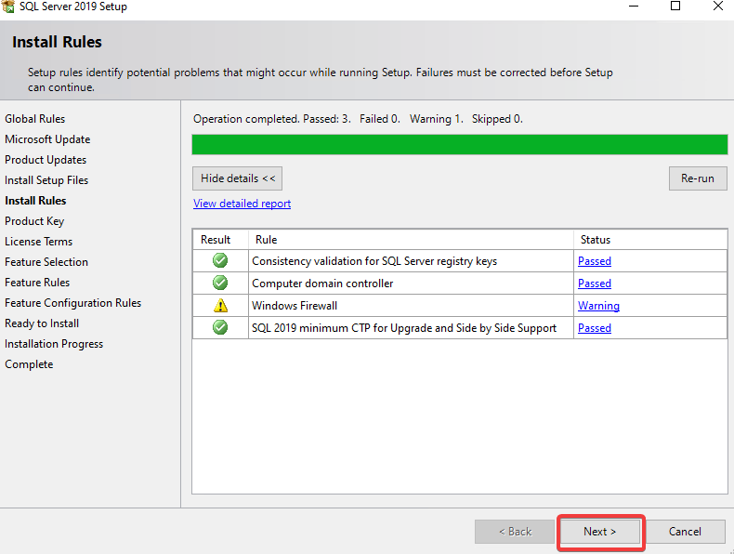Screen dimensions: 734x554
Task: Click 'SQL 2019 minimum CTP for Upgrade' rule text
Action: click(404, 328)
